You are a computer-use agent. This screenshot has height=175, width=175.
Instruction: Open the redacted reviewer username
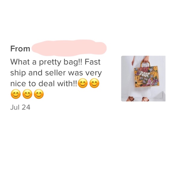coord(69,48)
